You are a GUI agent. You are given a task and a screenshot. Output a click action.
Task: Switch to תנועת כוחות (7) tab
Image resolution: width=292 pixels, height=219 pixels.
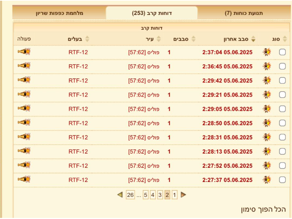pyautogui.click(x=244, y=13)
